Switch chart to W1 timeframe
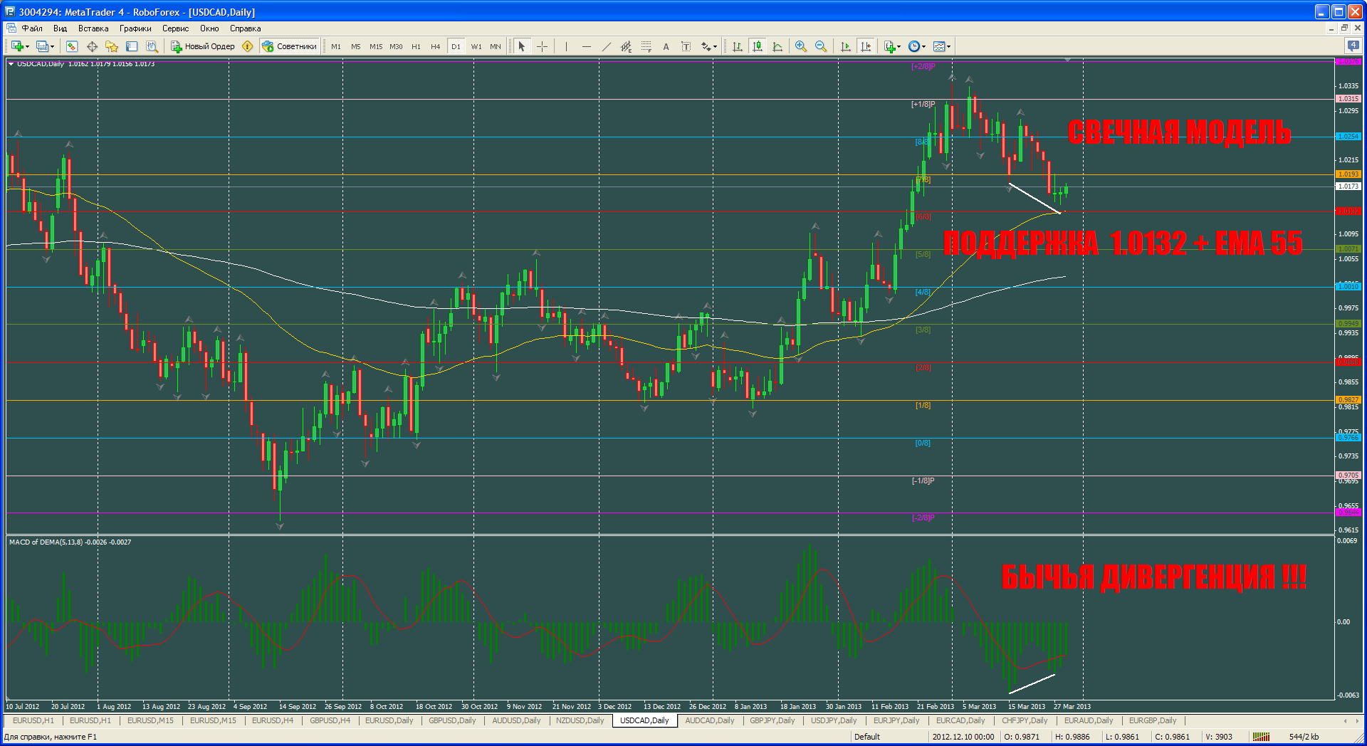This screenshot has height=746, width=1367. pyautogui.click(x=476, y=46)
